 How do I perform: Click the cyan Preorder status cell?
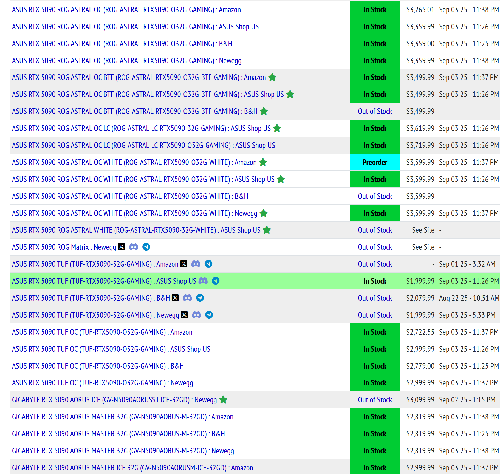click(x=375, y=162)
